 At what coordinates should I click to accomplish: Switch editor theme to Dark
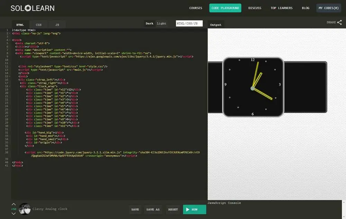(149, 23)
